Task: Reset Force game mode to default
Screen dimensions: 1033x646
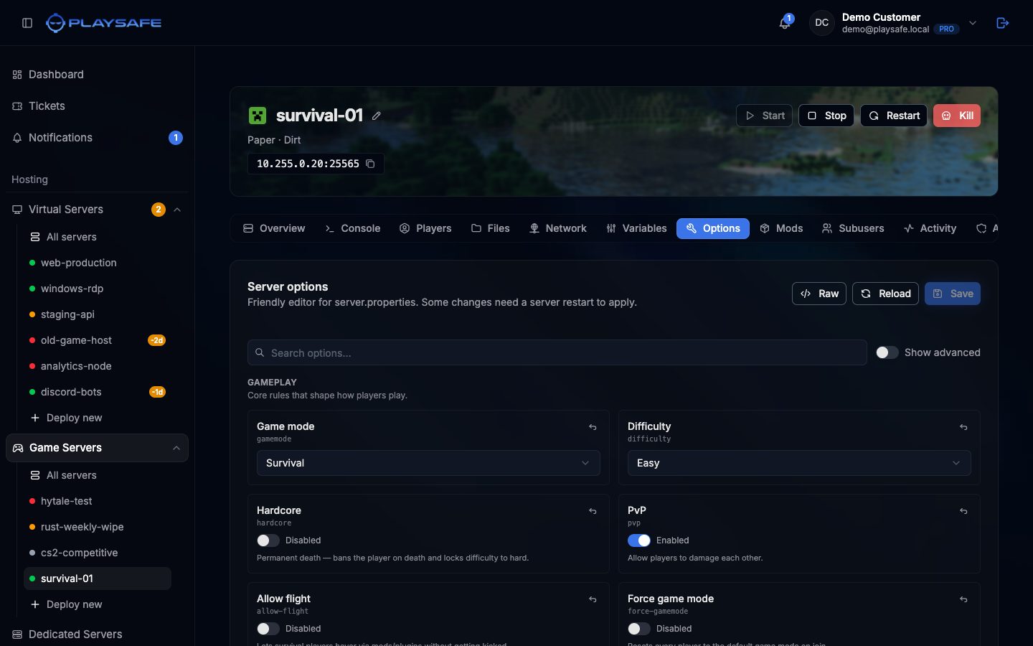Action: (963, 599)
